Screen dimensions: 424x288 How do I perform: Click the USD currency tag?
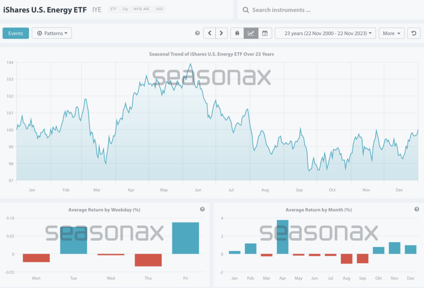point(159,9)
